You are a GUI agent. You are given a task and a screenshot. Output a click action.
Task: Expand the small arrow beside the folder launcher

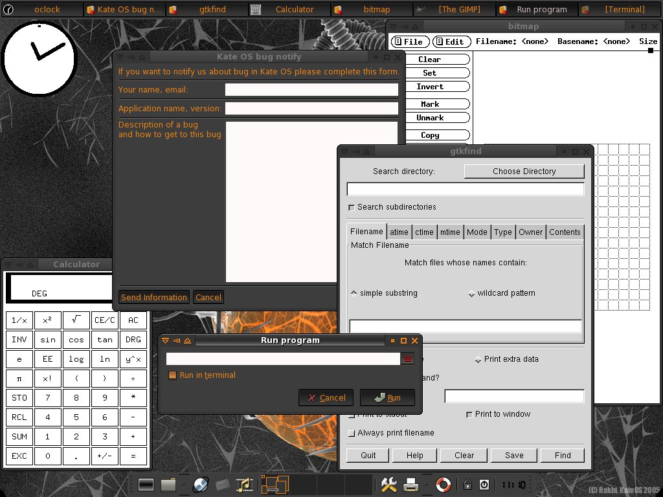pos(183,484)
